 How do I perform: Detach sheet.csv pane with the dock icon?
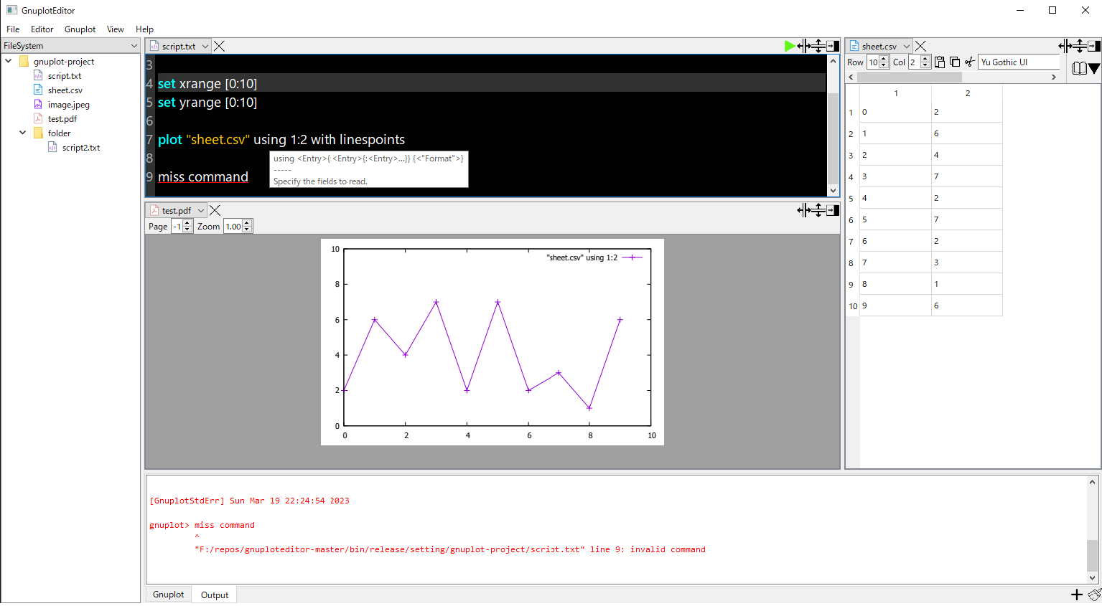tap(1094, 46)
